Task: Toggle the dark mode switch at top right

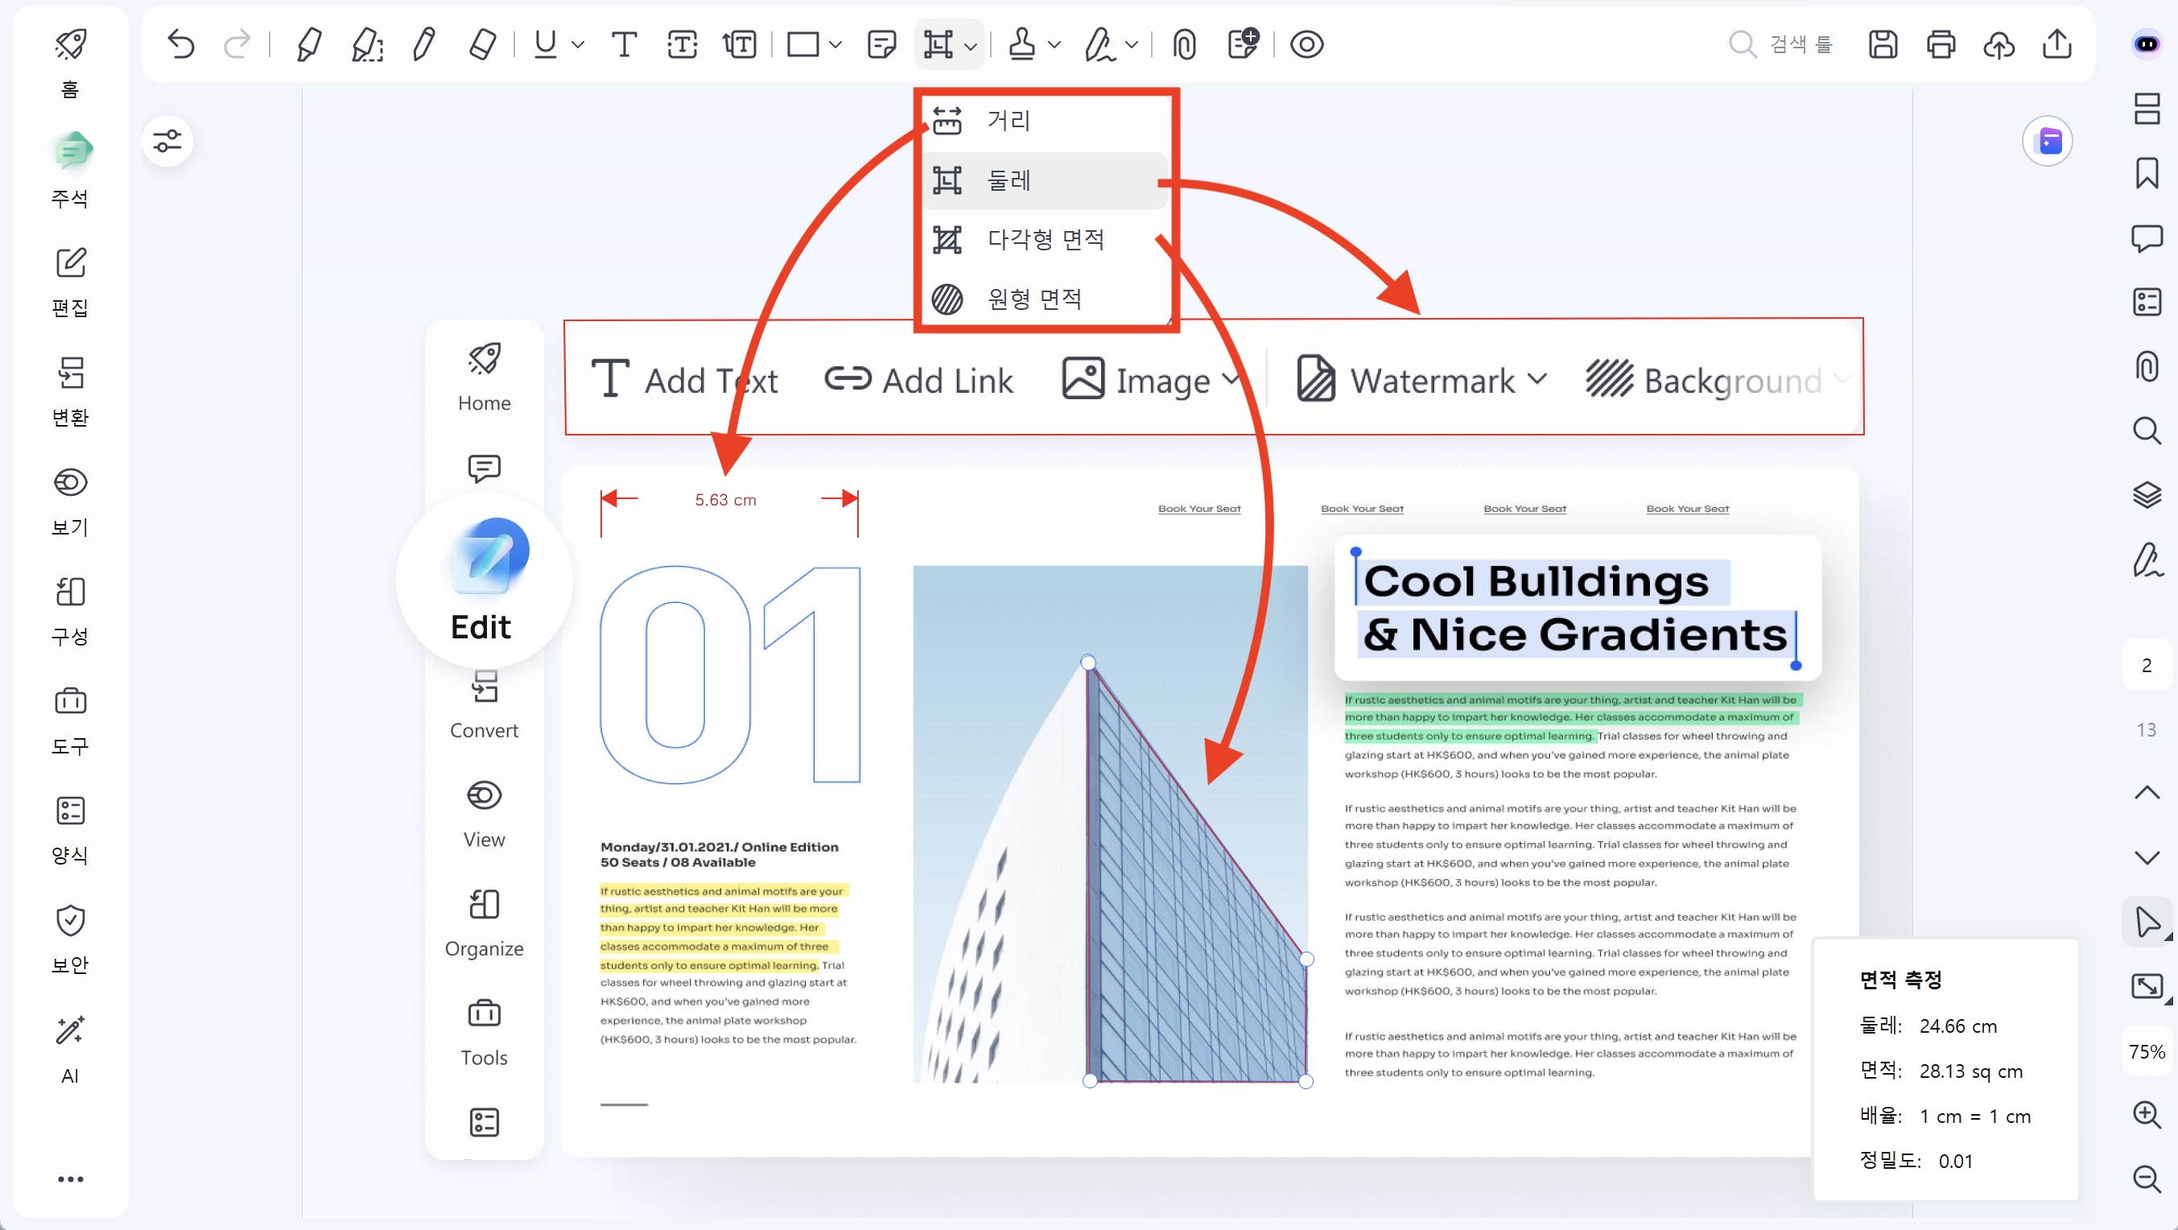Action: [2147, 44]
